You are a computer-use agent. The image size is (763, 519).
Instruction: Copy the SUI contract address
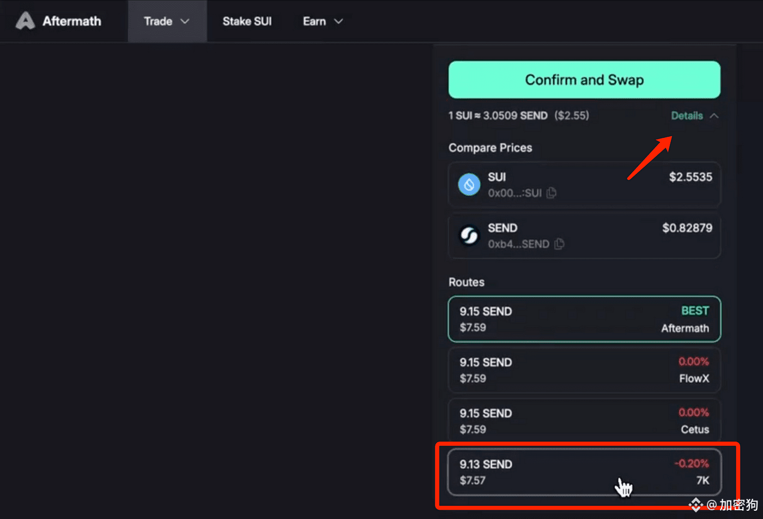(551, 193)
